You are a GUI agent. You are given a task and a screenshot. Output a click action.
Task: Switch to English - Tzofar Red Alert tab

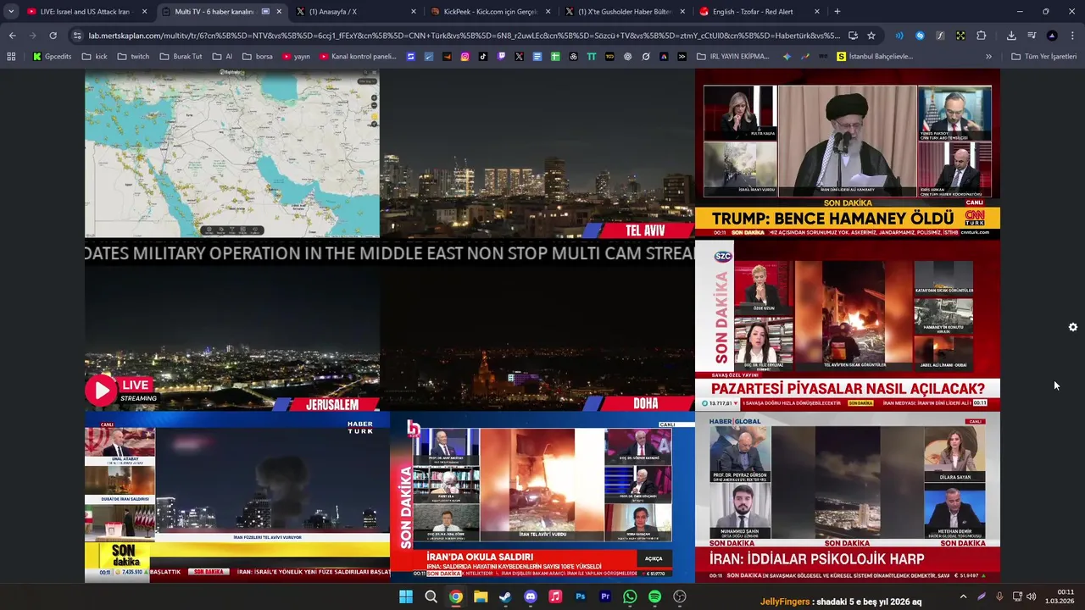tap(759, 12)
